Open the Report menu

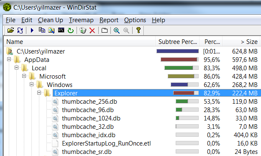tap(109, 20)
